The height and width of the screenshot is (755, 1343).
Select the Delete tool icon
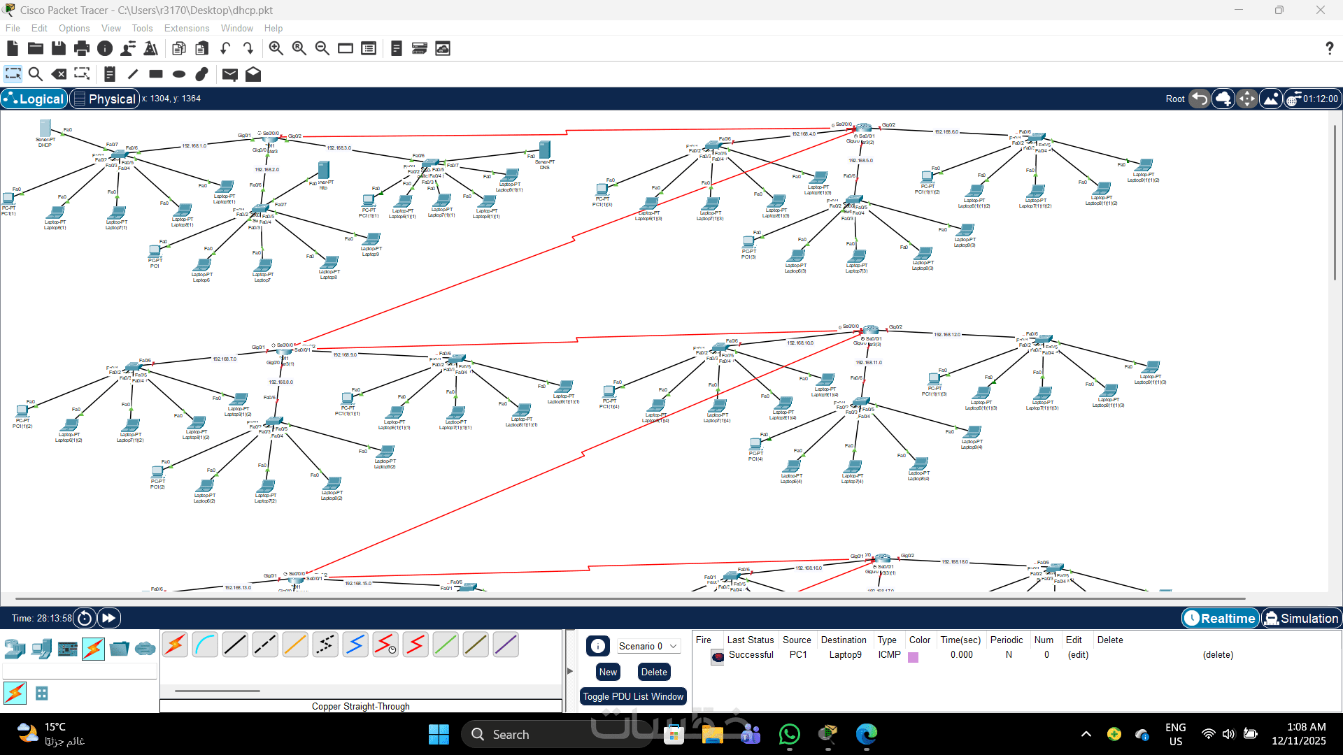[59, 74]
